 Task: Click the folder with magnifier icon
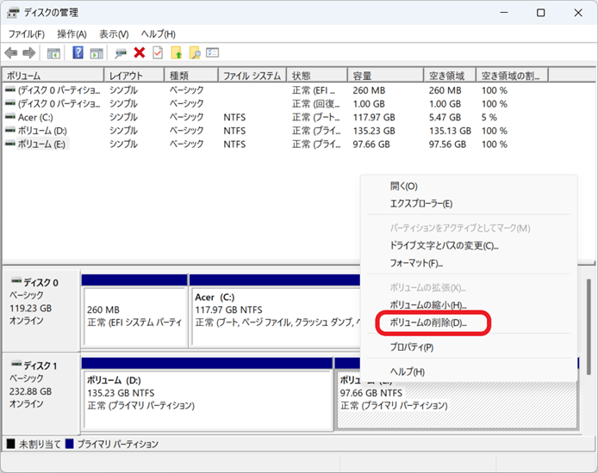point(195,53)
